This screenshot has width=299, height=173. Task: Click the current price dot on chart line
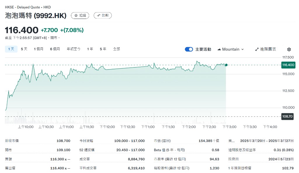tap(226, 65)
